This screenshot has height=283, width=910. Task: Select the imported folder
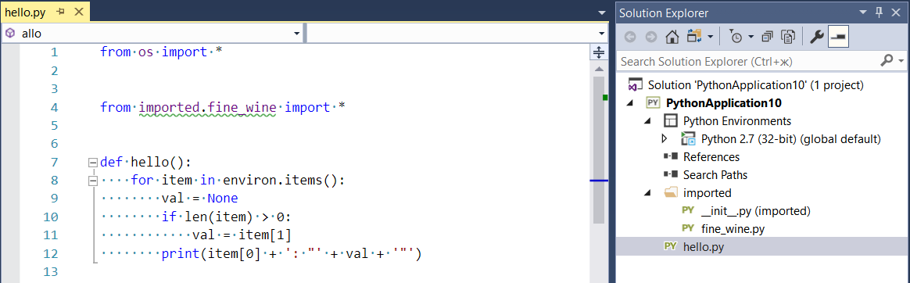point(707,193)
